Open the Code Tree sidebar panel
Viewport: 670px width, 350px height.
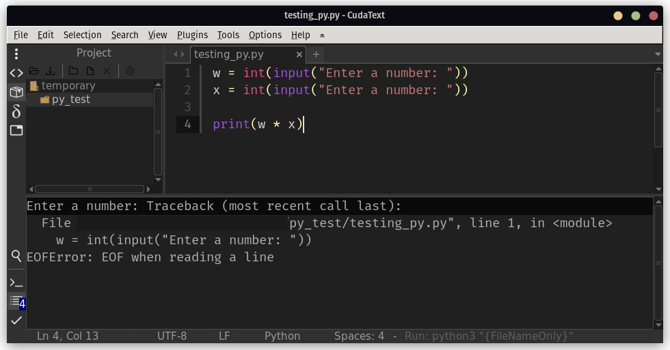coord(16,72)
